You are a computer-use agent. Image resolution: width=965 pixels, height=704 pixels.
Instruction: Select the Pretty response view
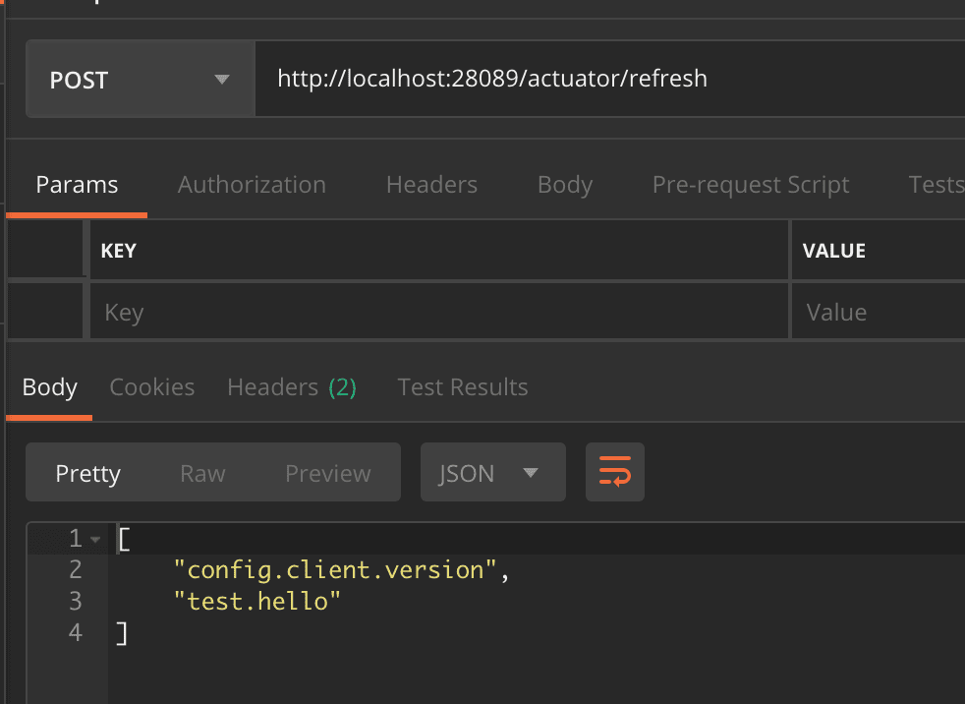pyautogui.click(x=87, y=473)
